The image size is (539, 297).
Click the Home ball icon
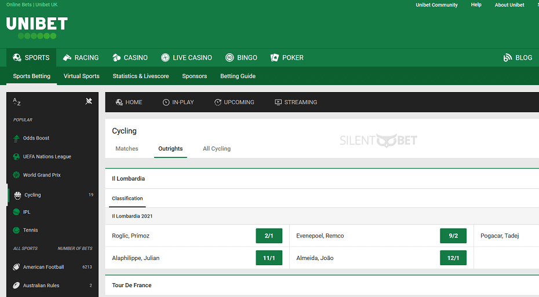[119, 102]
